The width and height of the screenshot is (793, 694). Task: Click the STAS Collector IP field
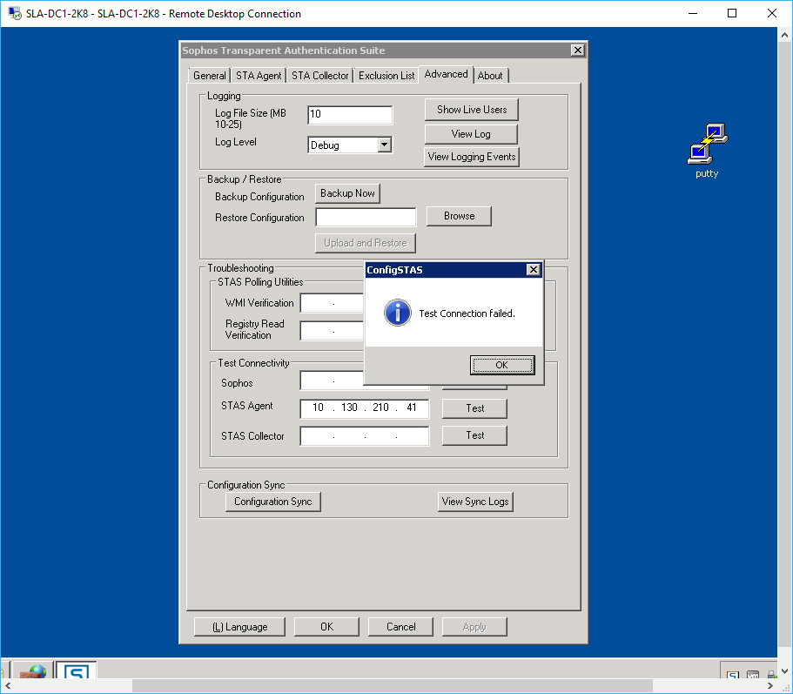pos(365,436)
